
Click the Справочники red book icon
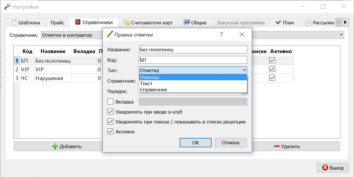[x=78, y=22]
